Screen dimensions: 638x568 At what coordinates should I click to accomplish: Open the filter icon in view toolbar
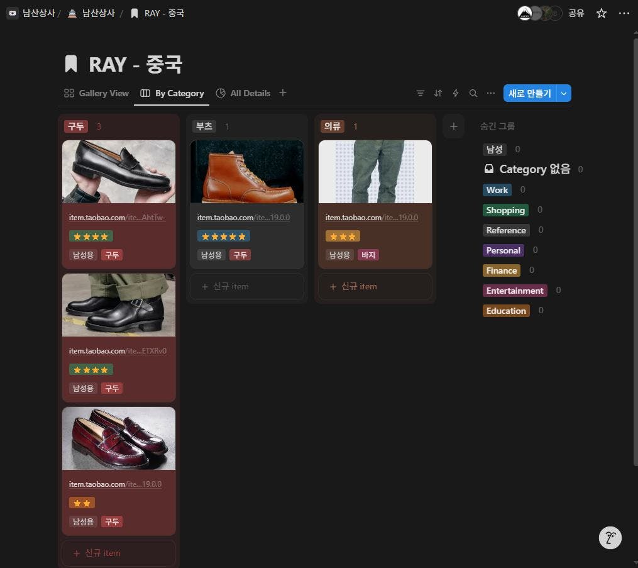coord(421,93)
